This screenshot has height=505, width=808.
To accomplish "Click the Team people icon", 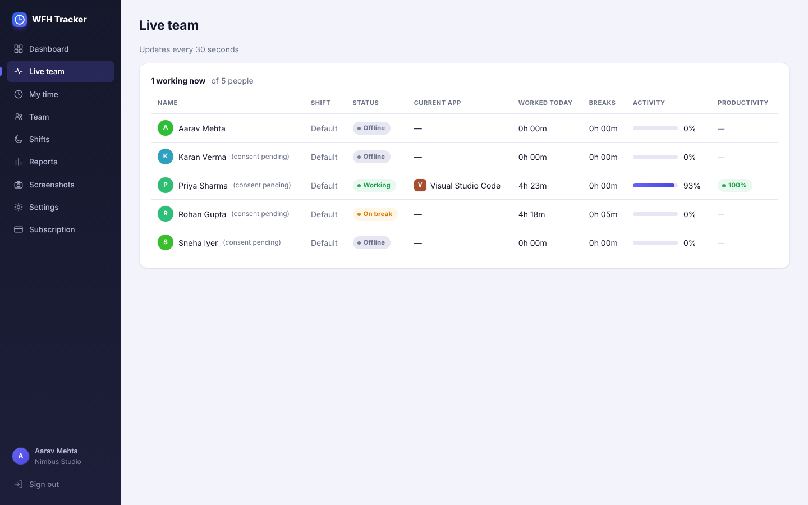I will 19,117.
